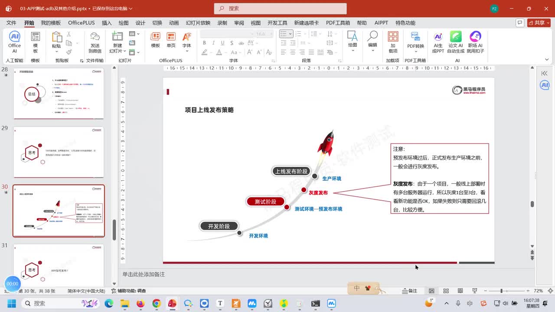Open the font dialog launcher
Image resolution: width=555 pixels, height=312 pixels.
click(274, 61)
